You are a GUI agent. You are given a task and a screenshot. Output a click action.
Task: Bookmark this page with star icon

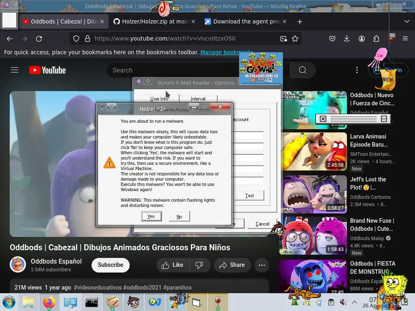coord(295,38)
